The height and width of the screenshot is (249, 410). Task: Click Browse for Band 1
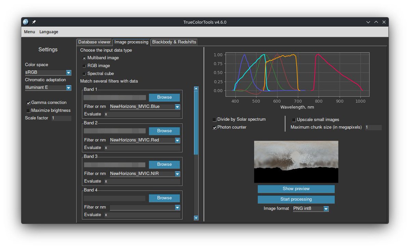[x=164, y=97]
